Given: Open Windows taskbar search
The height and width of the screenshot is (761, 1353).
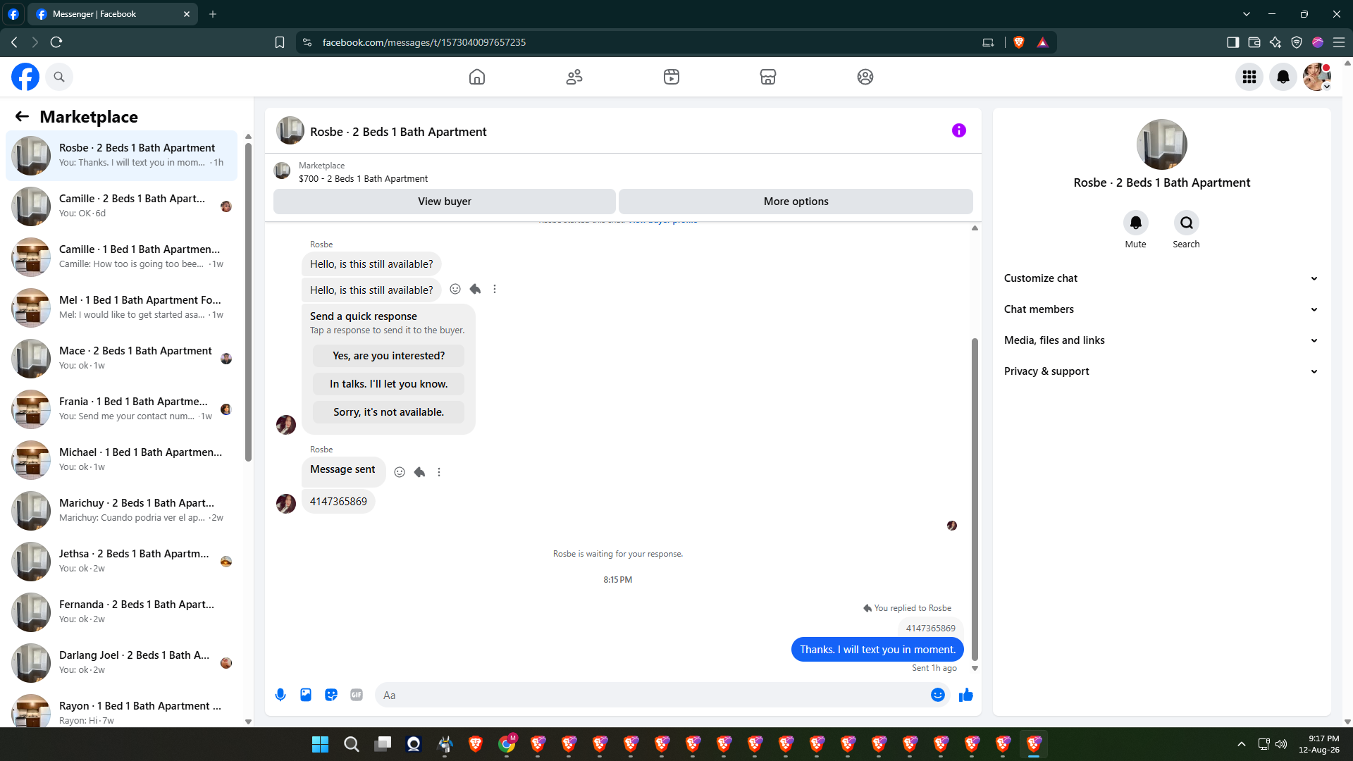Looking at the screenshot, I should [x=351, y=744].
